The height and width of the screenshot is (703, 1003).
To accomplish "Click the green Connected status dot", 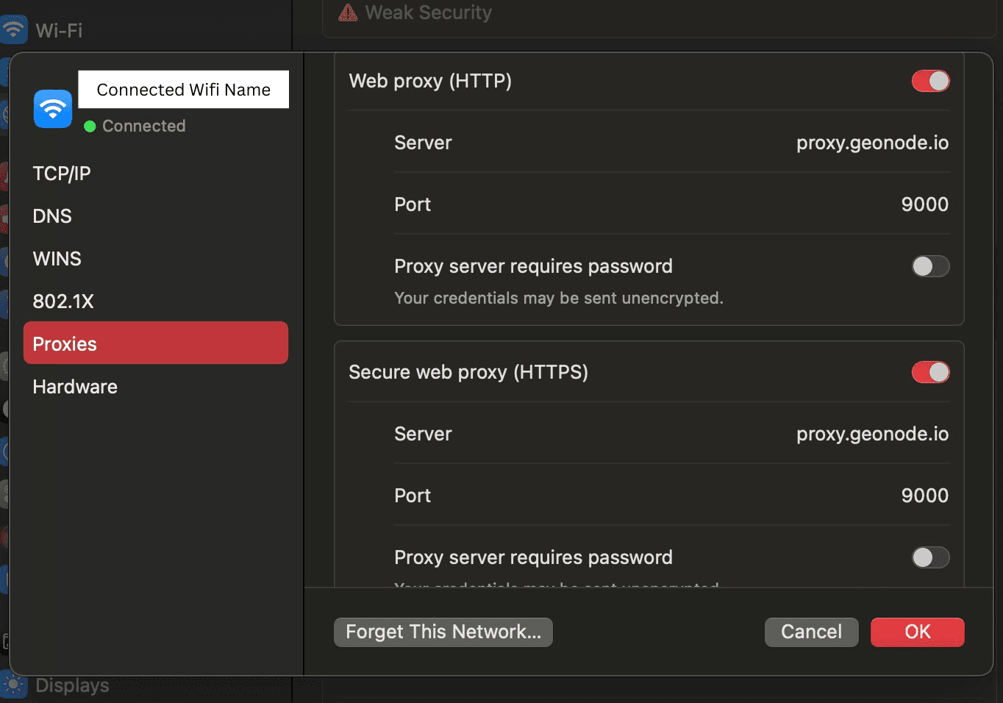I will point(90,126).
